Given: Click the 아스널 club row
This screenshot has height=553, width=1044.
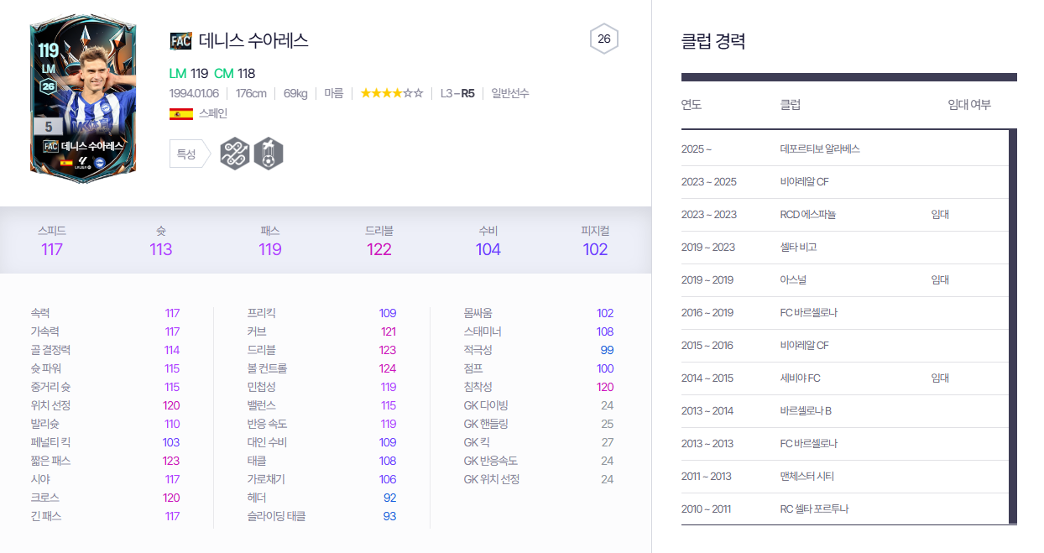Looking at the screenshot, I should coord(845,279).
